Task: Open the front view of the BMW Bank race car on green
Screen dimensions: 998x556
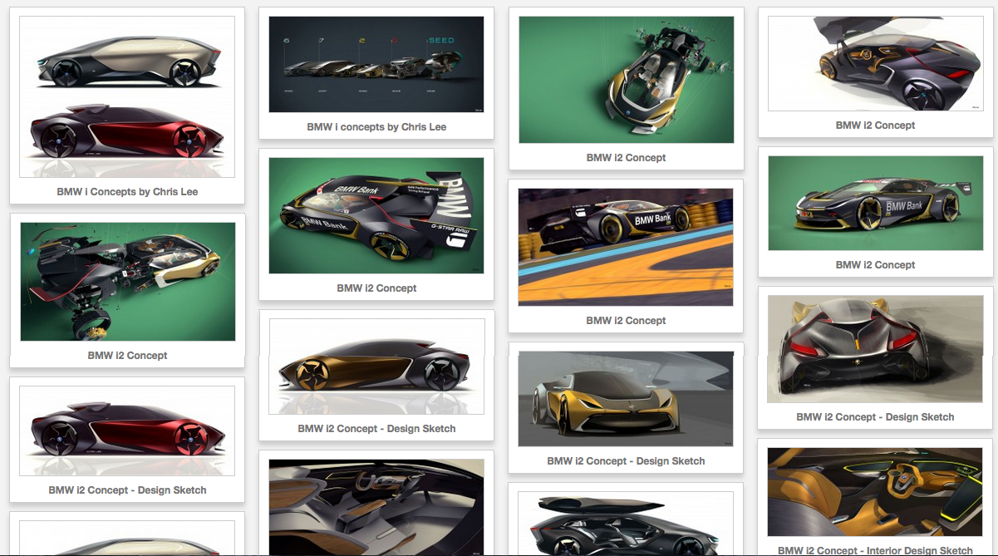Action: [x=876, y=203]
